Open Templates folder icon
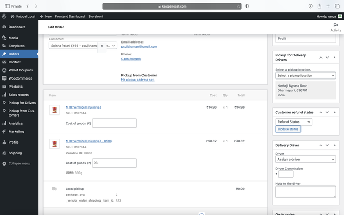The width and height of the screenshot is (344, 215). pyautogui.click(x=4, y=46)
